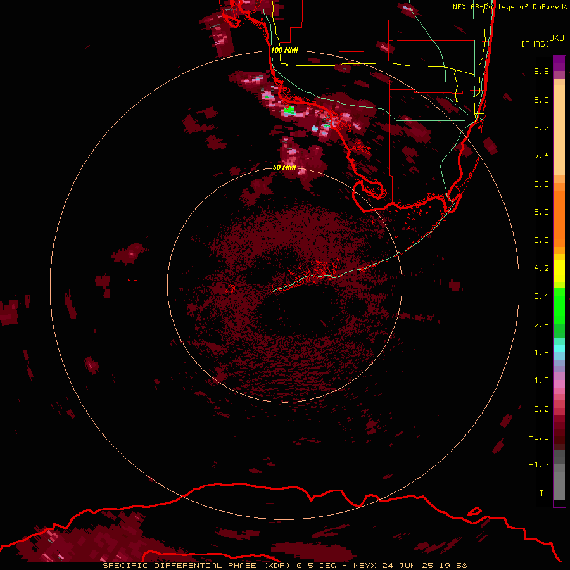Click the TH threshold scale label
Image resolution: width=570 pixels, height=570 pixels.
pos(544,493)
